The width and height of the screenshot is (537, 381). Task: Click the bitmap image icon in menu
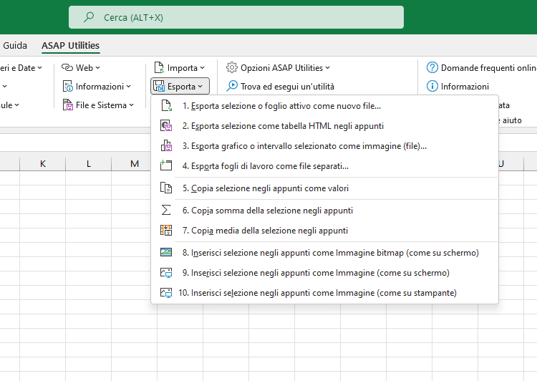166,252
